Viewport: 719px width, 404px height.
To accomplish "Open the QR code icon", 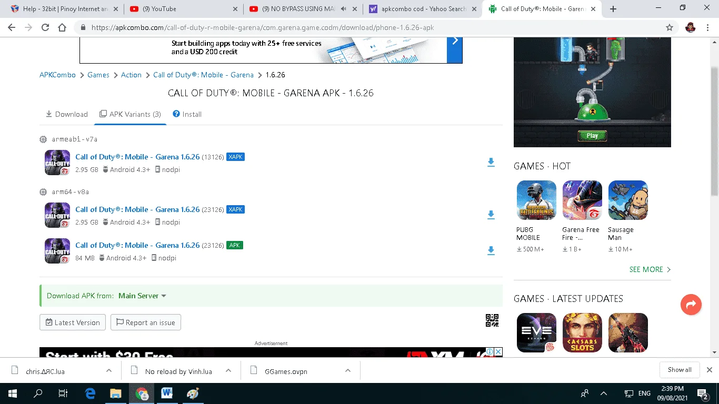I will [x=492, y=320].
